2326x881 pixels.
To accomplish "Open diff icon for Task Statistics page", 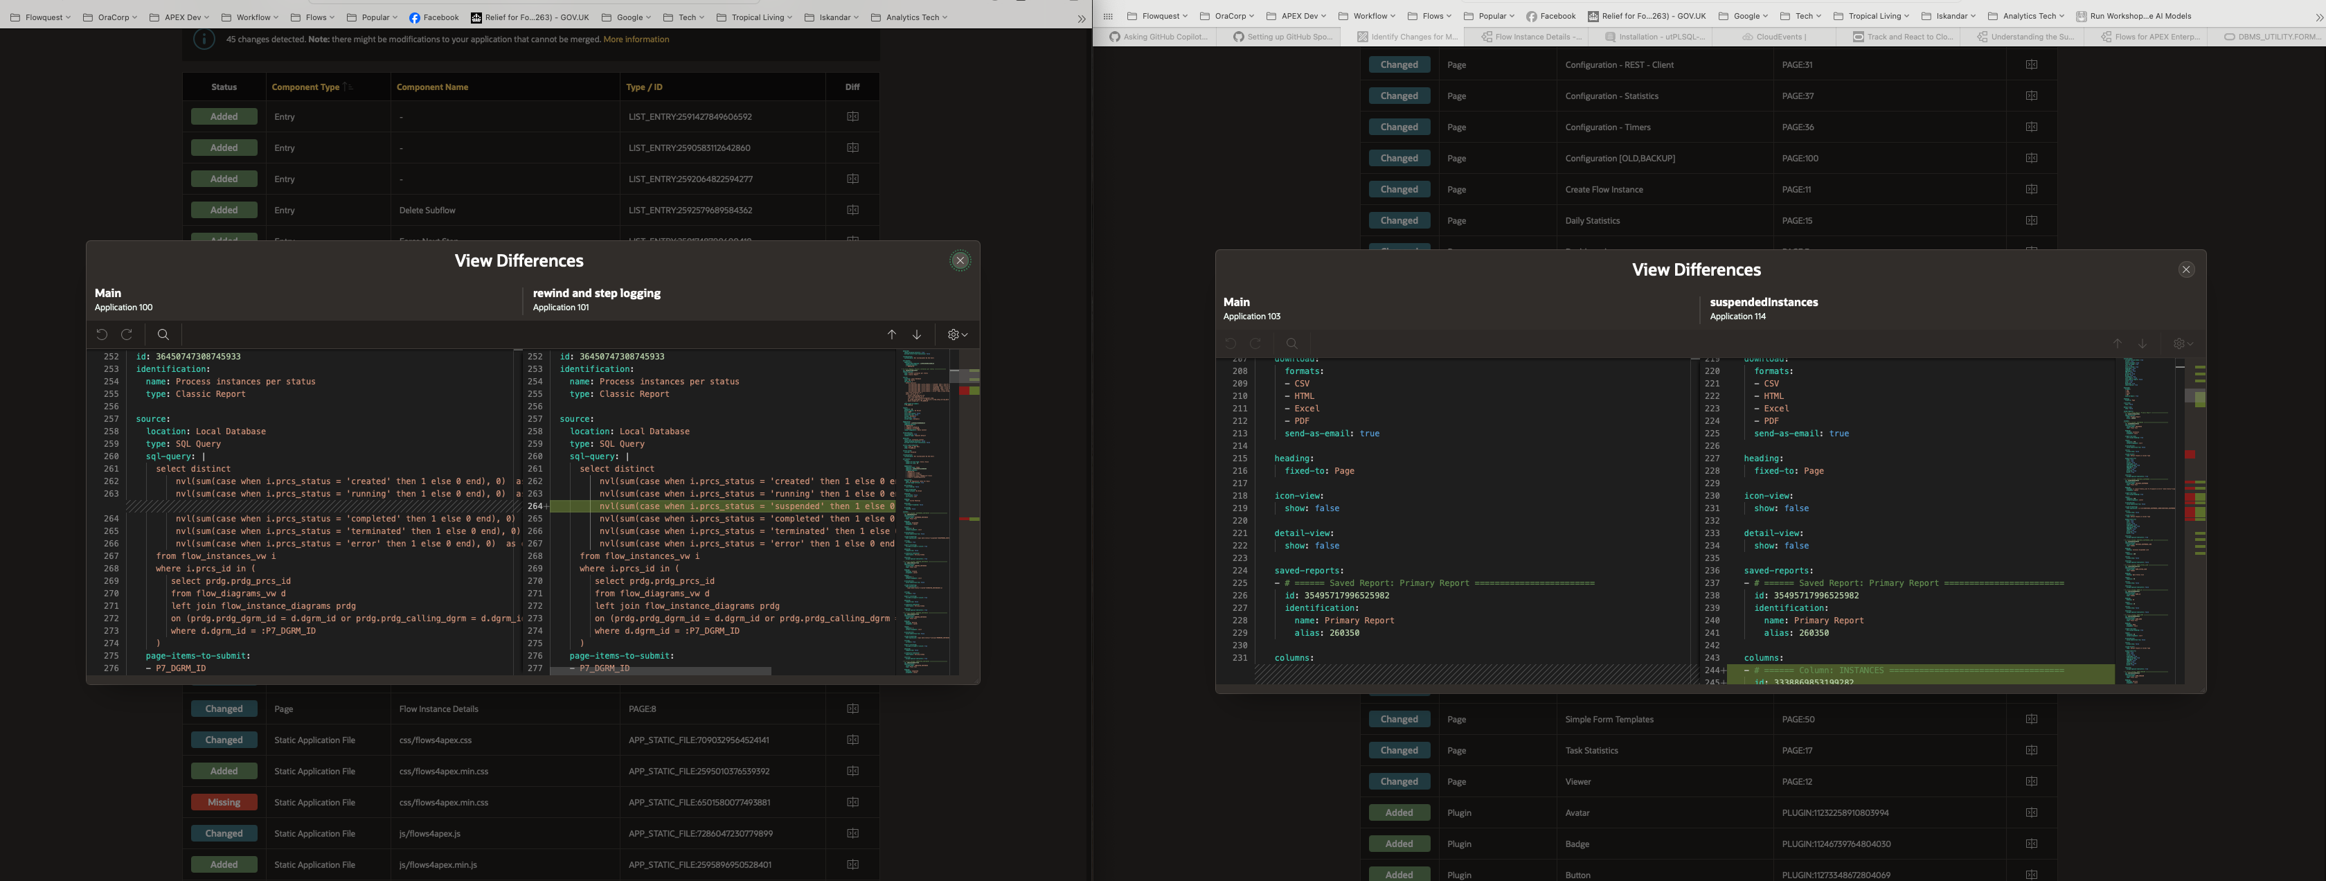I will tap(2031, 751).
